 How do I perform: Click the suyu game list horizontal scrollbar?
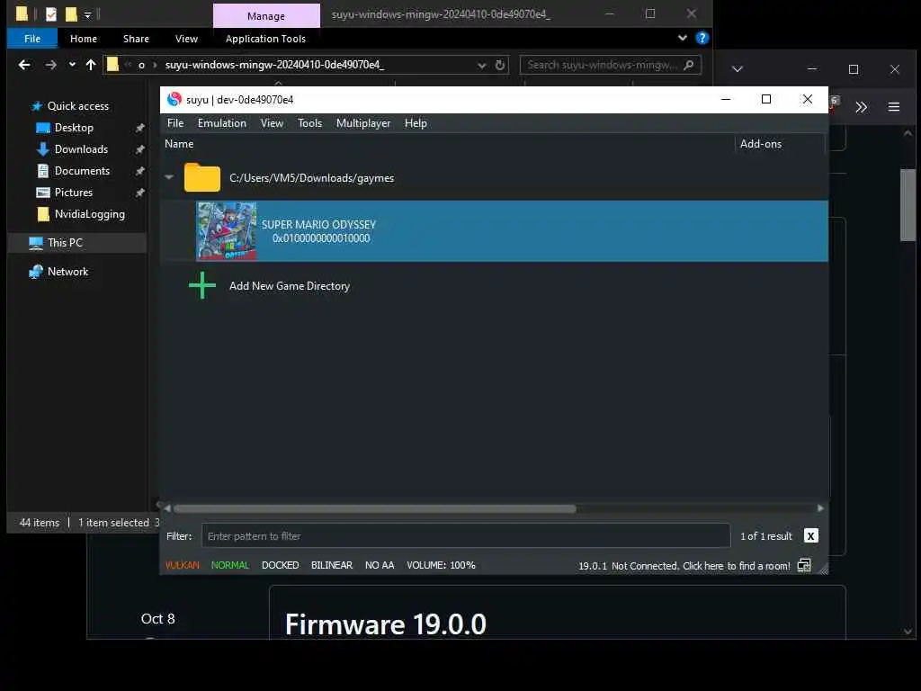pyautogui.click(x=375, y=508)
